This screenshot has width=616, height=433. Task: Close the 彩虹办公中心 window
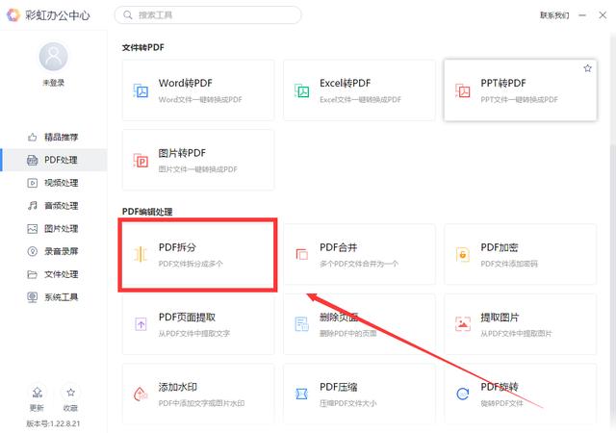click(x=603, y=15)
